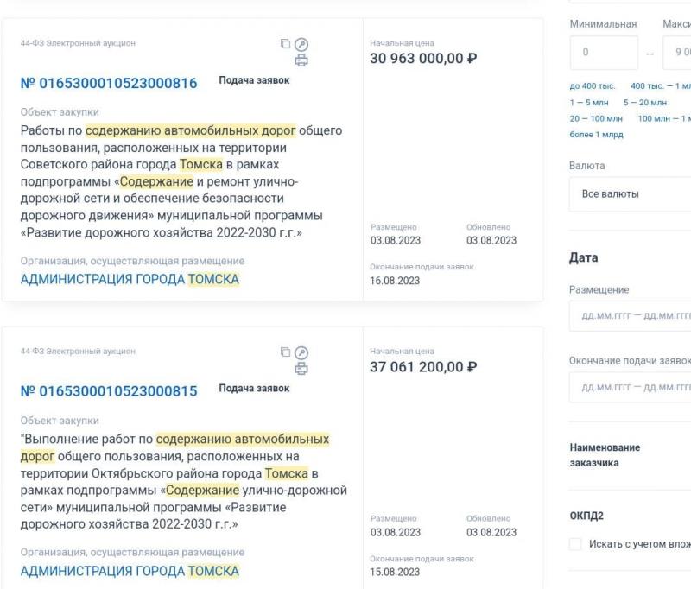Image resolution: width=691 pixels, height=589 pixels.
Task: Click the electronic signature icon on the second purchase card
Action: pyautogui.click(x=301, y=352)
